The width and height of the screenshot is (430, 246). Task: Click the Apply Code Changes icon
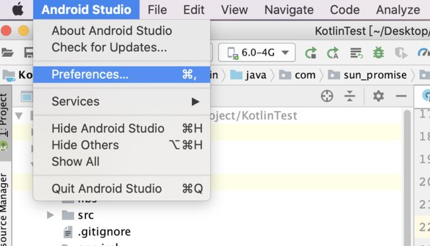pos(333,53)
